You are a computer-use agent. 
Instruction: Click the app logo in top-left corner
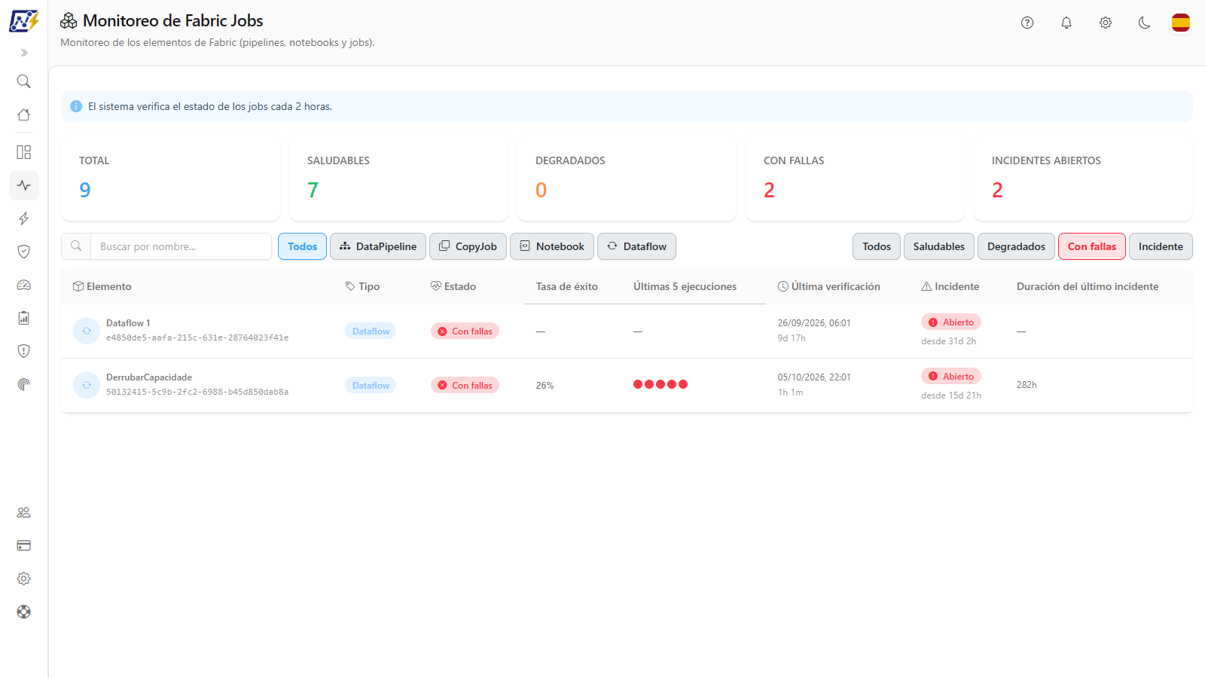24,21
